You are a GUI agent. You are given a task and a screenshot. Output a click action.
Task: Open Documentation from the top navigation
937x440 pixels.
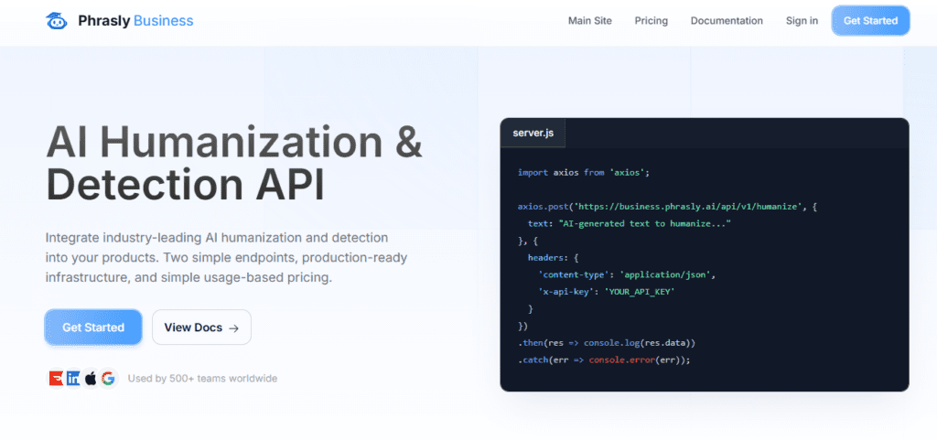(727, 21)
